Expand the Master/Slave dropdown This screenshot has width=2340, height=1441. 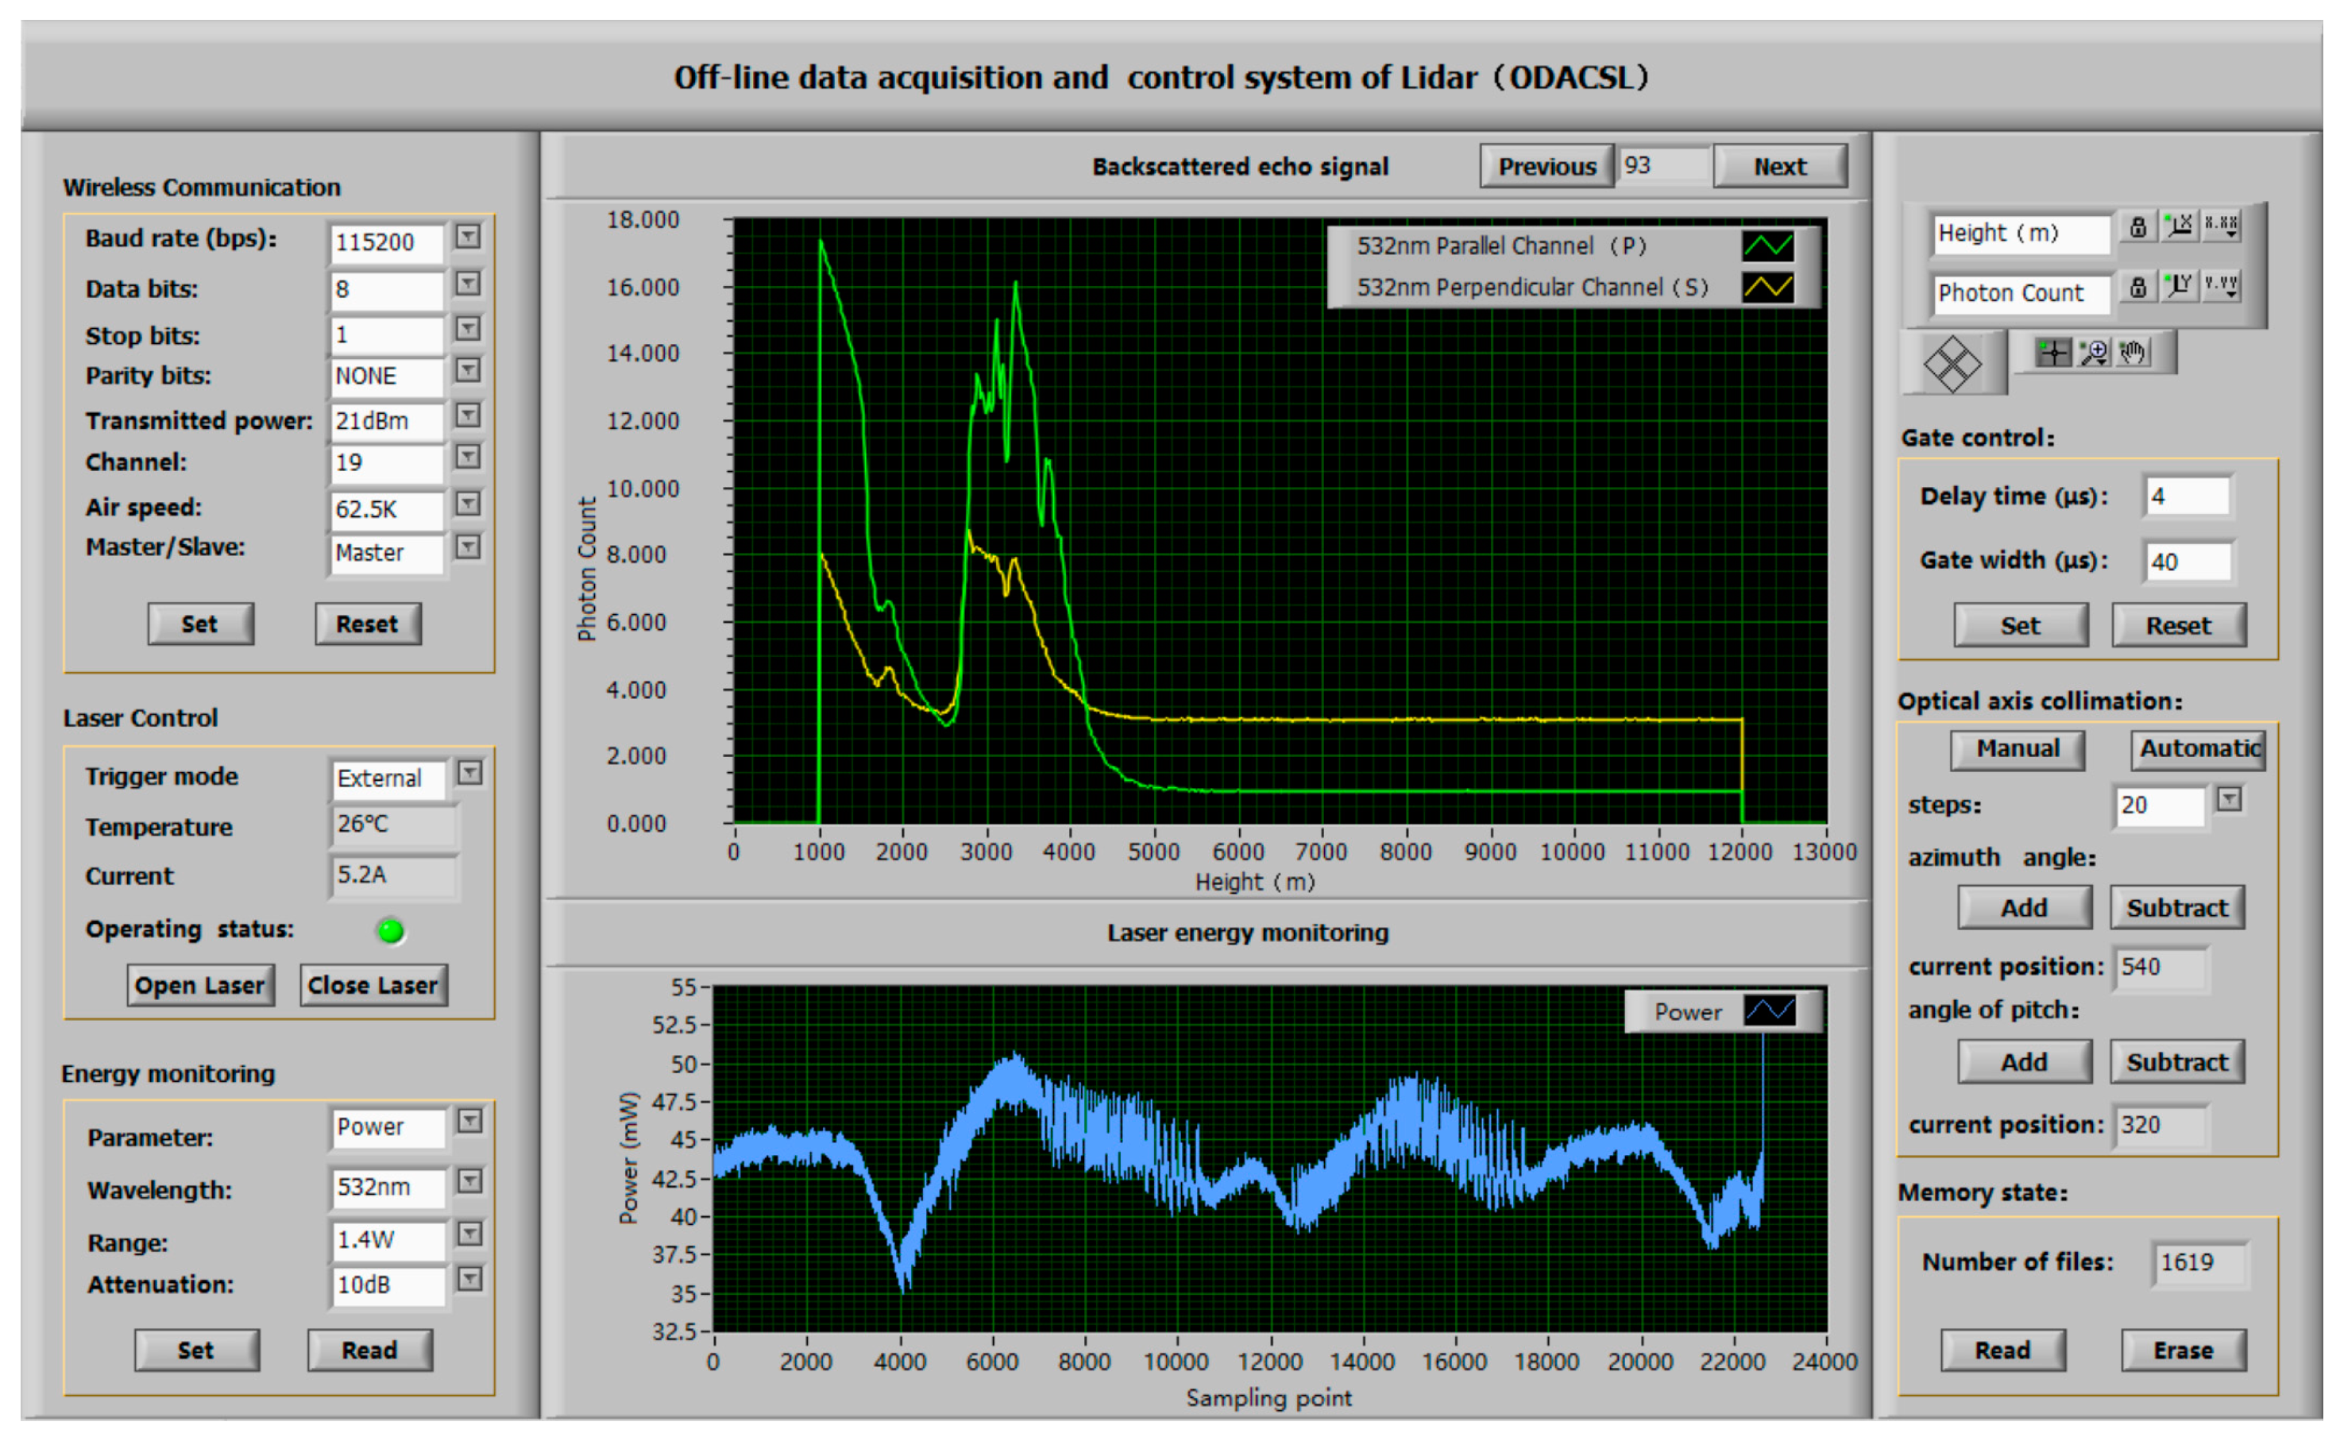467,547
